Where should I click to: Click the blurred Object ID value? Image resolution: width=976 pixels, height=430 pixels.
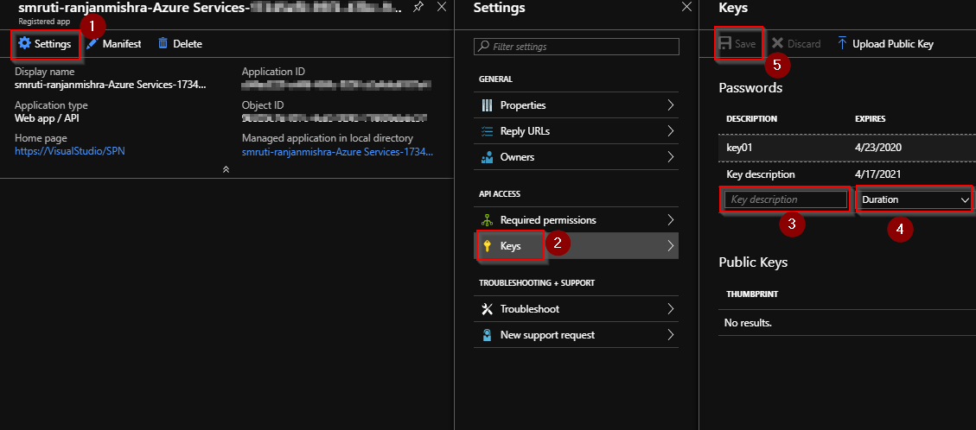(x=335, y=117)
